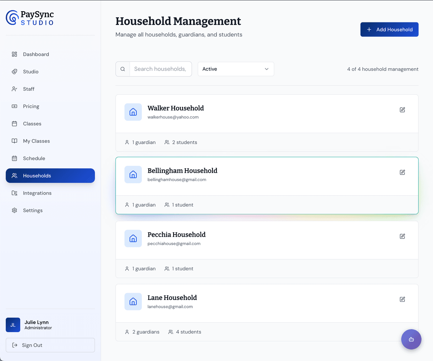Open Studio using its tag icon

(14, 72)
